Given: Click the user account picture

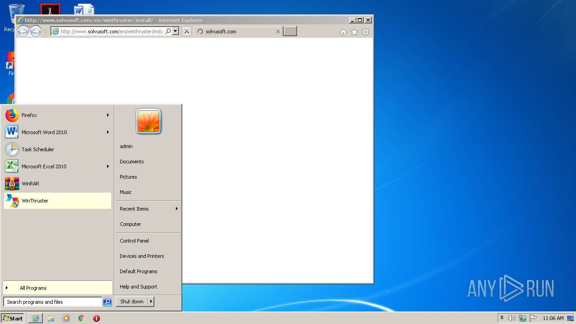Looking at the screenshot, I should point(148,121).
